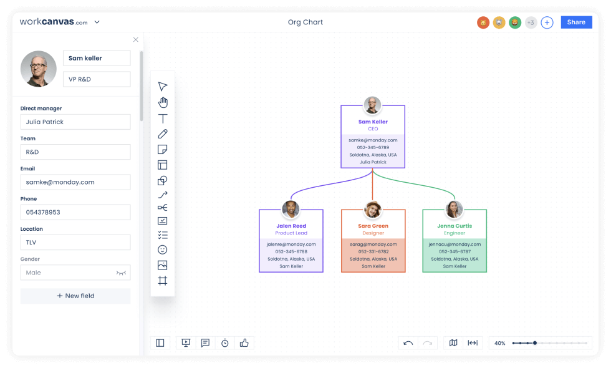Click sarag@monday.com on Sara's card
Viewport: 611px width, 368px height.
point(373,245)
